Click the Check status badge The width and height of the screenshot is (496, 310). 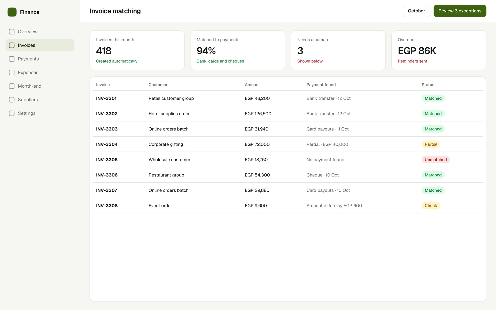point(431,206)
